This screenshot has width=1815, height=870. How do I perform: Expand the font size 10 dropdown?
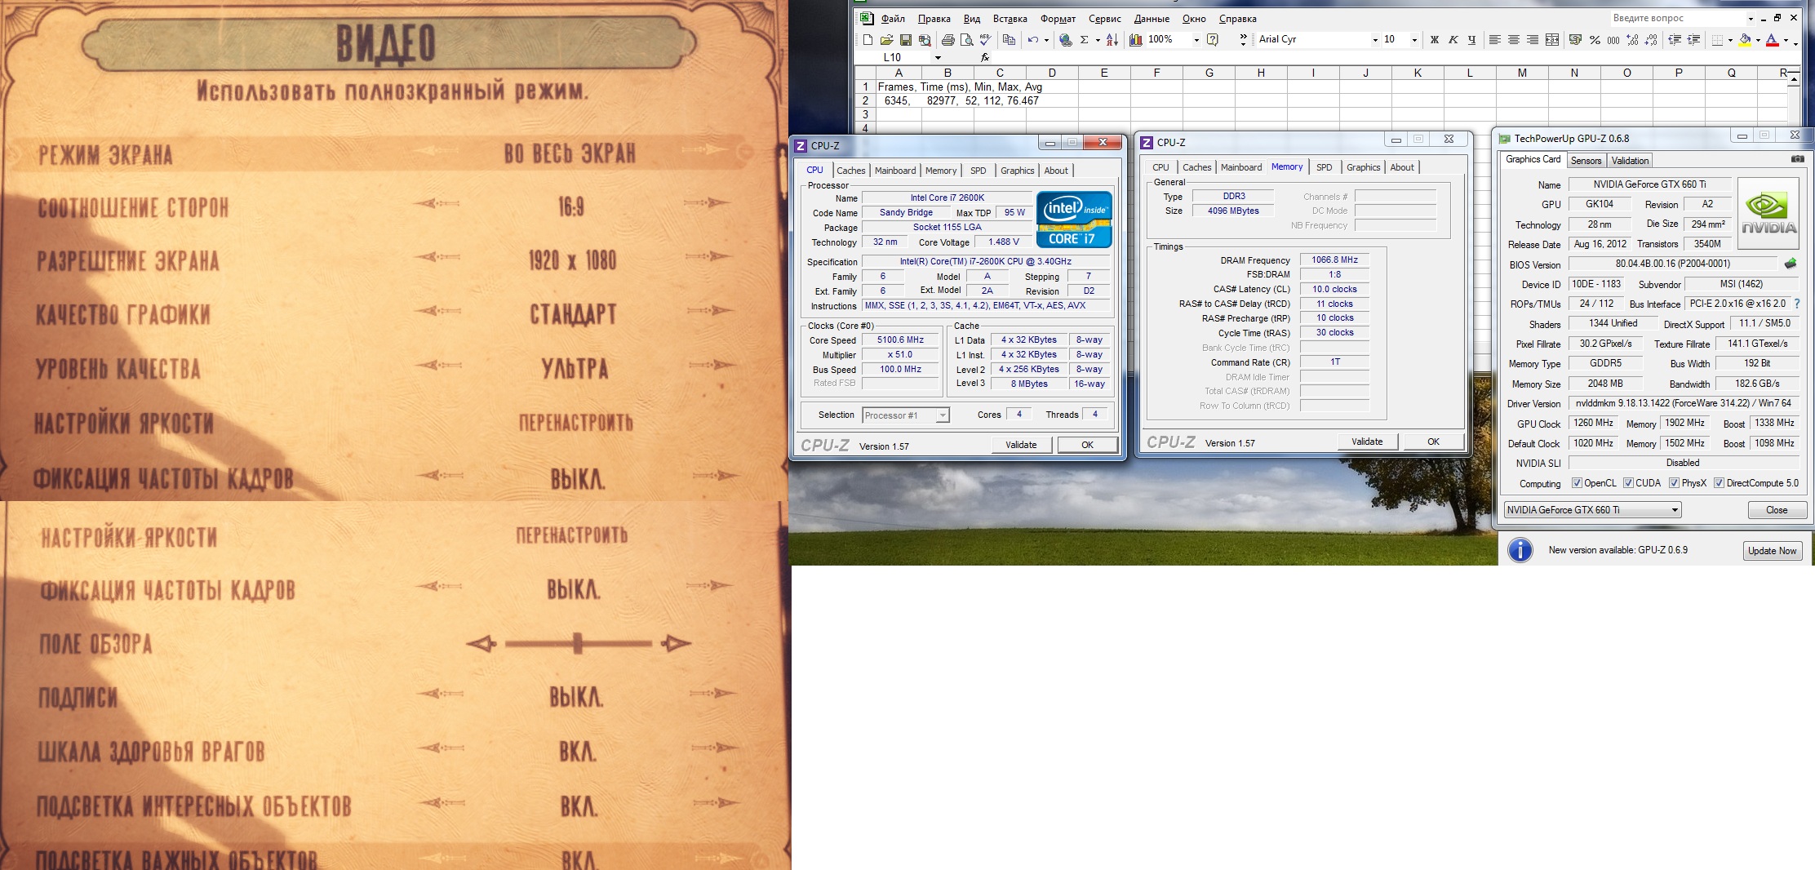(1414, 39)
